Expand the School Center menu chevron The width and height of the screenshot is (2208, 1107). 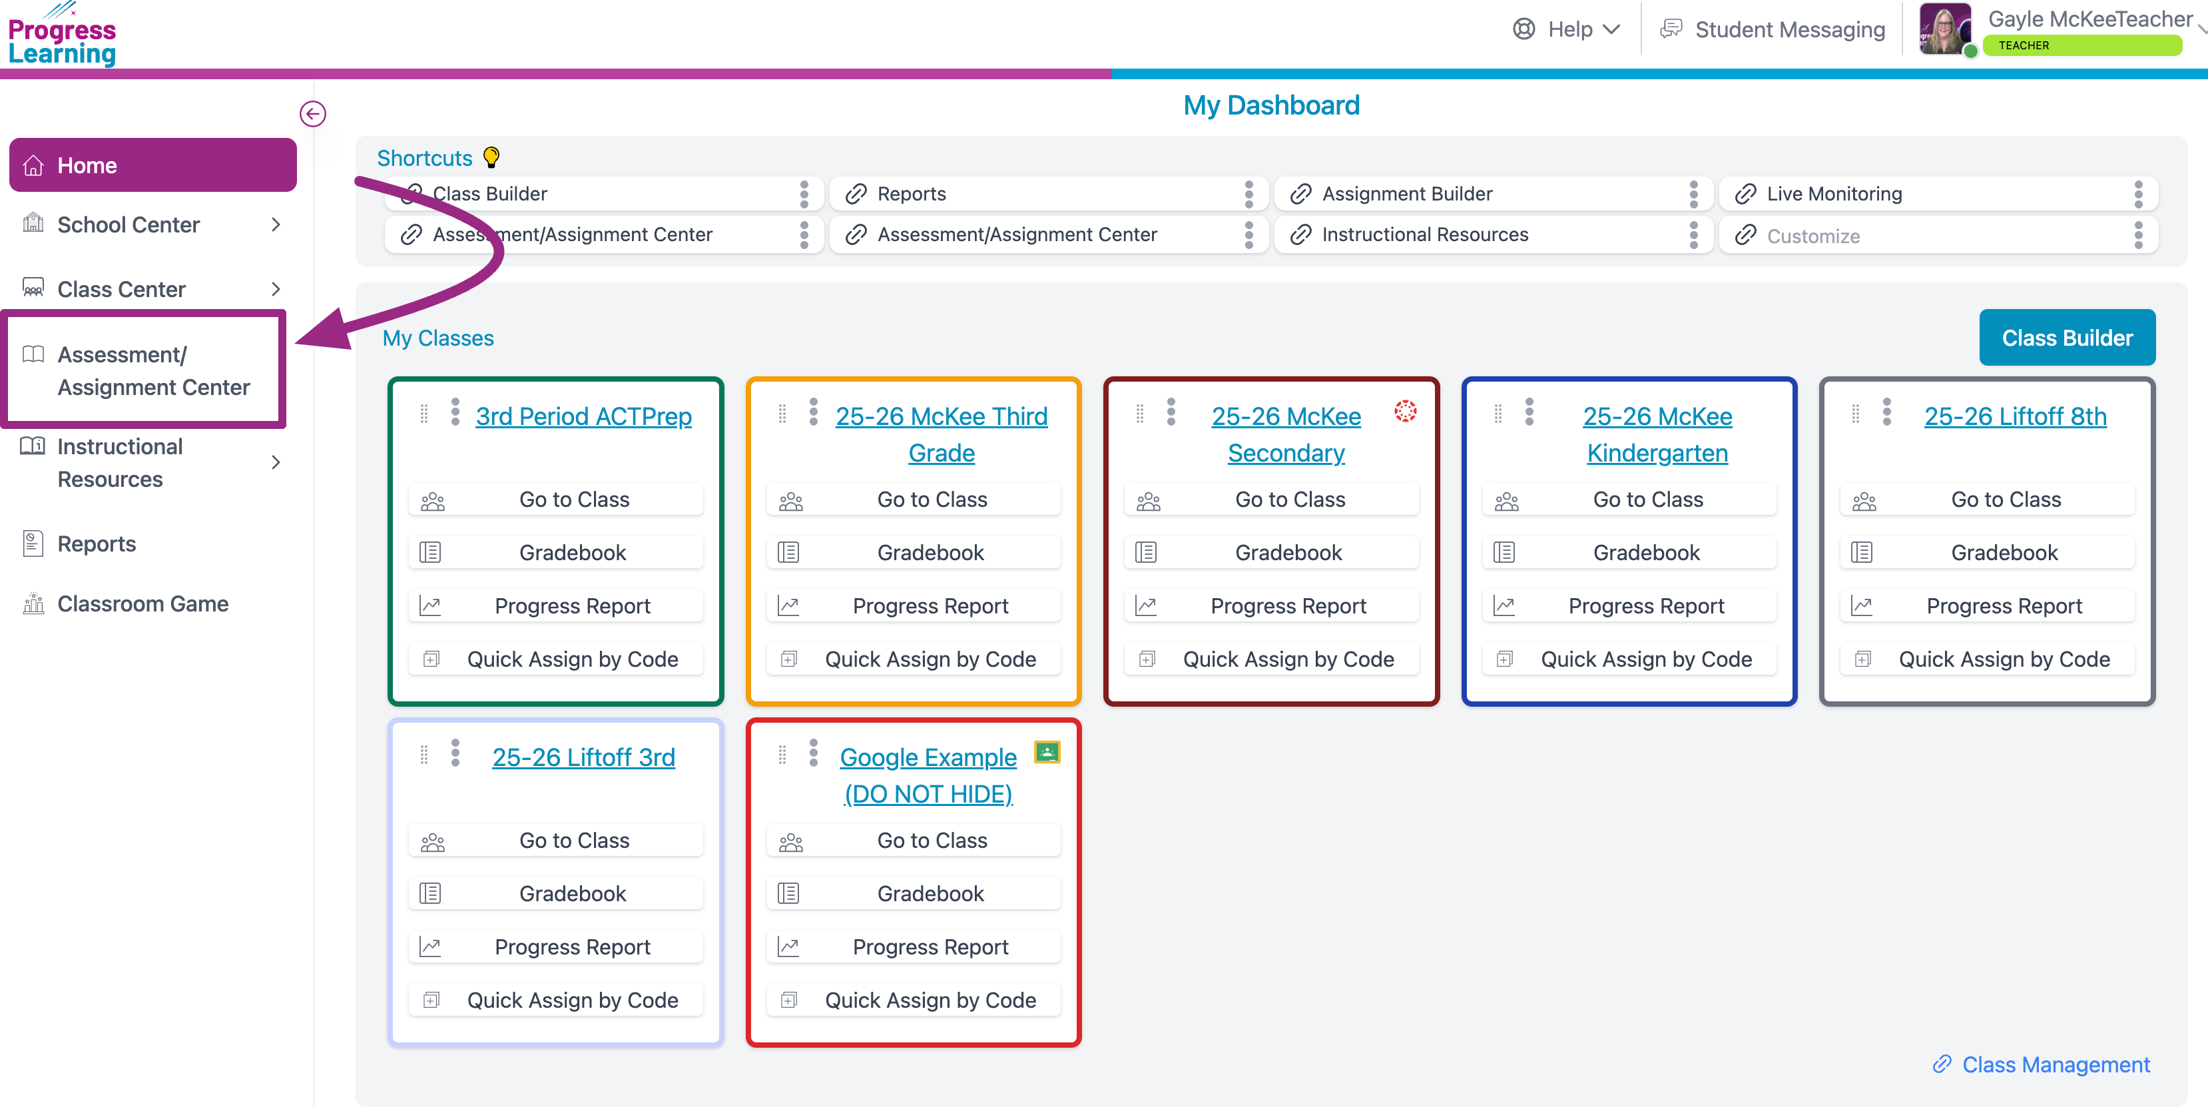[276, 224]
